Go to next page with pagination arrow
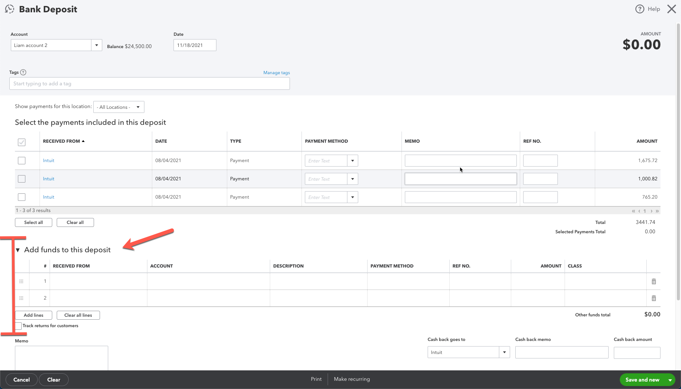681x389 pixels. [651, 211]
